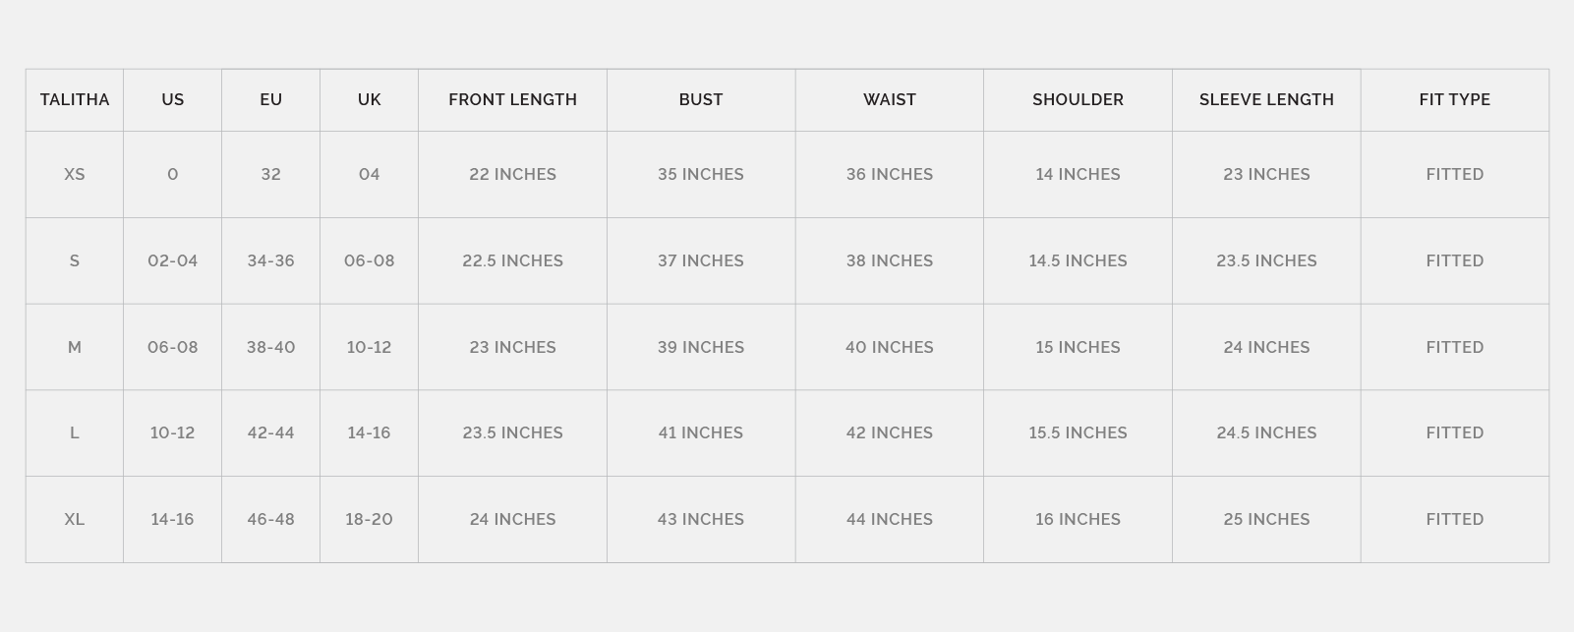Viewport: 1574px width, 632px height.
Task: Select the XL size row label
Action: [x=75, y=519]
